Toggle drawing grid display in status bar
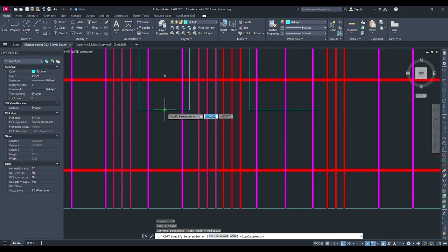448x252 pixels. click(x=328, y=243)
